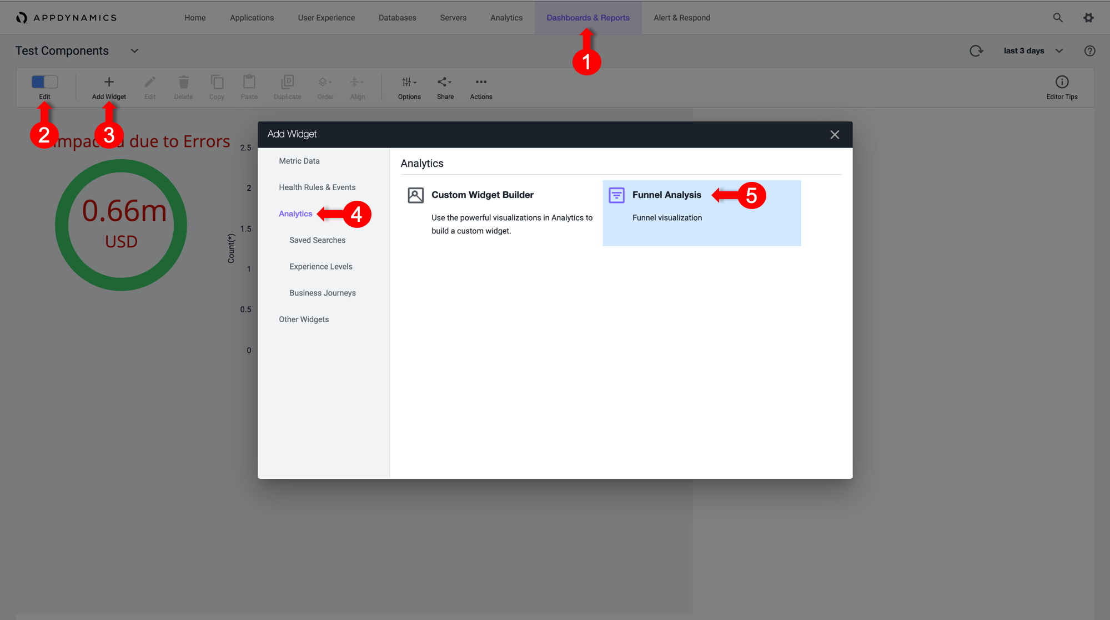Select Other Widgets category
This screenshot has height=620, width=1110.
pyautogui.click(x=304, y=319)
